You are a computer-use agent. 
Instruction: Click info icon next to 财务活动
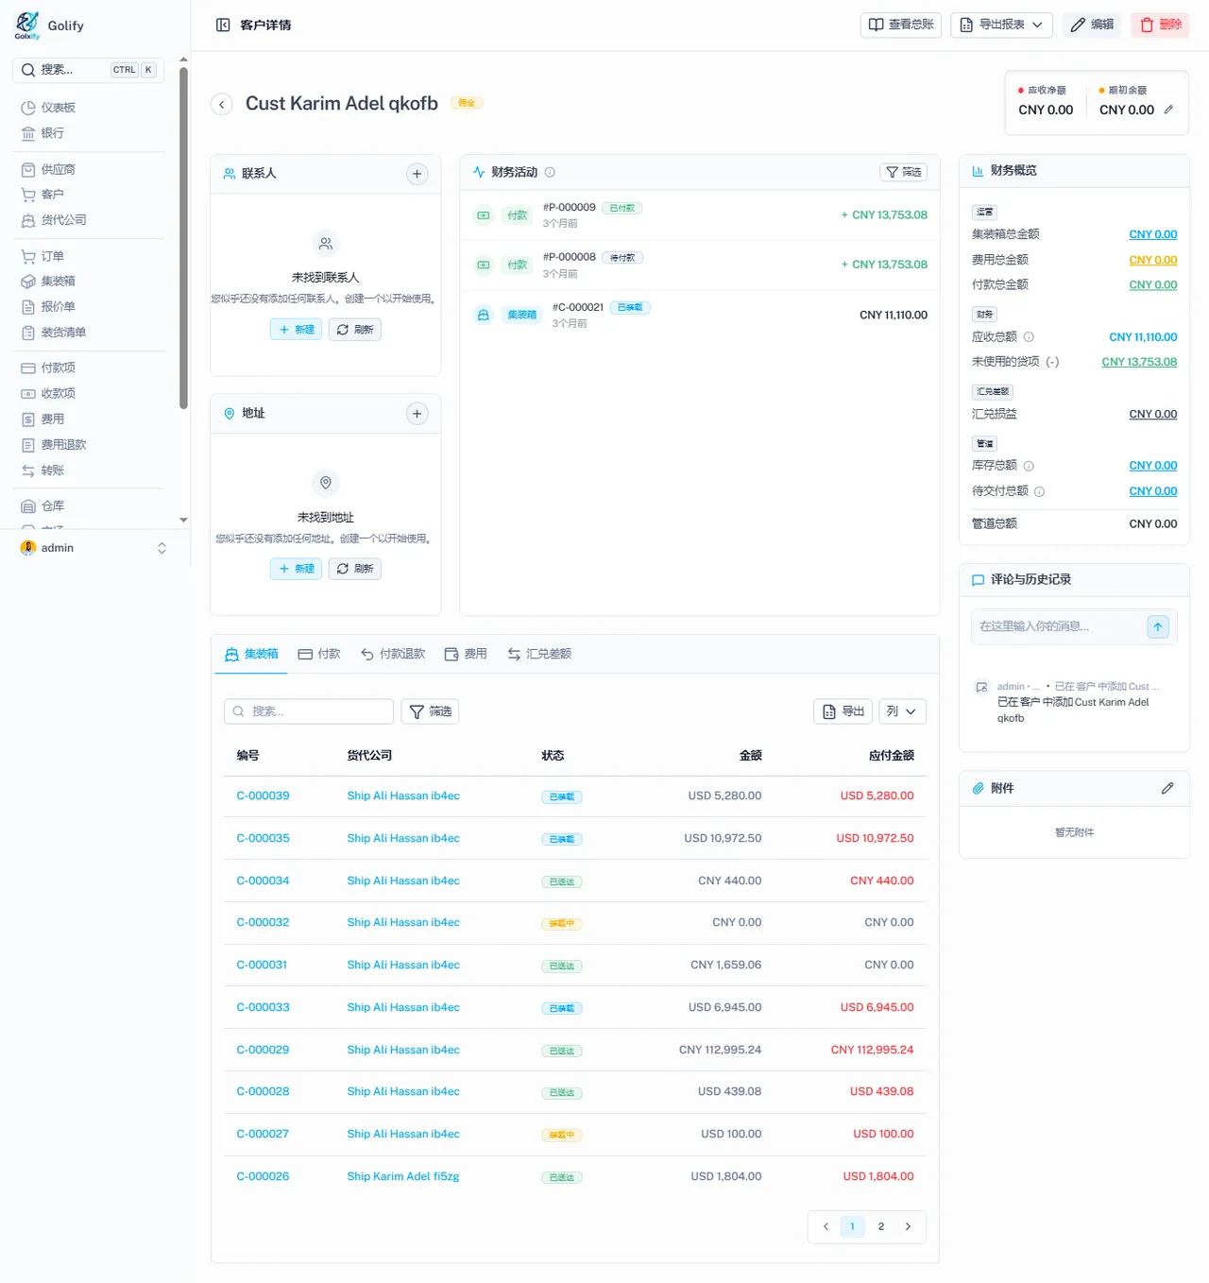(550, 172)
